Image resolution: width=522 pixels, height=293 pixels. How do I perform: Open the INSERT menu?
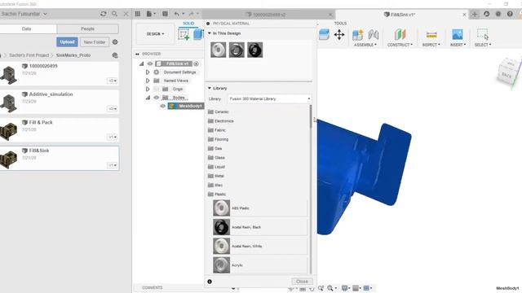(x=458, y=45)
